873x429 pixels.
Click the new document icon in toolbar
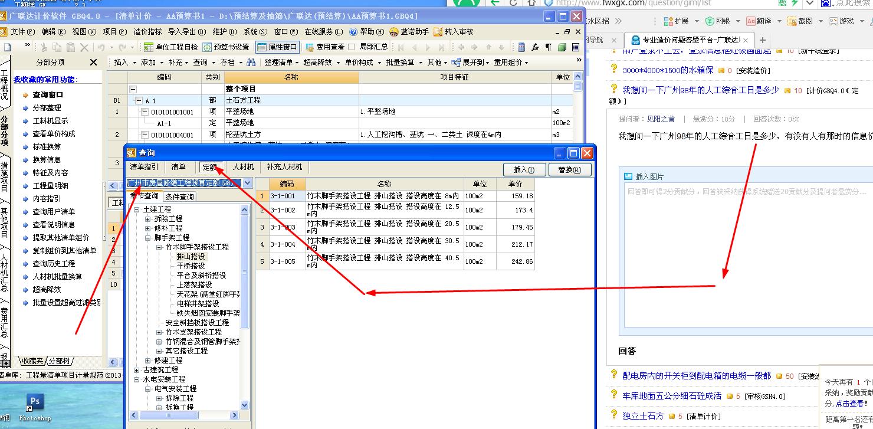click(7, 47)
